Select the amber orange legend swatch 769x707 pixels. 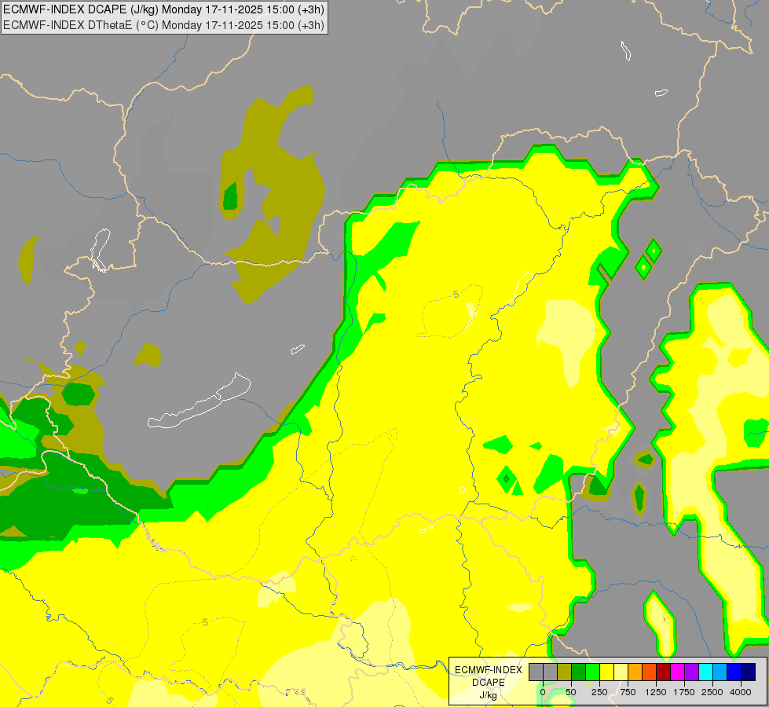coord(635,672)
